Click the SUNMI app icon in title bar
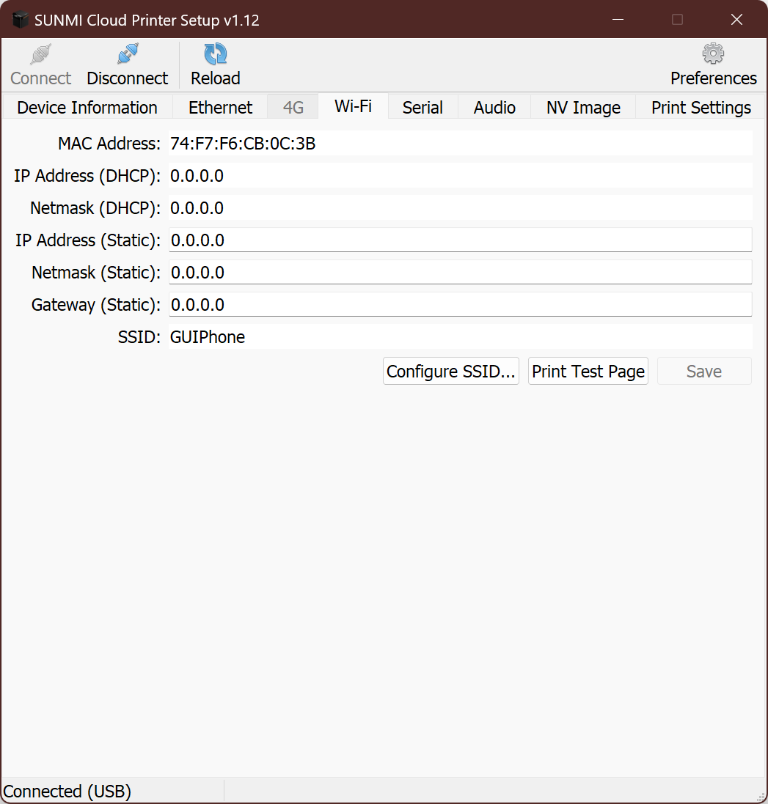768x804 pixels. [20, 20]
